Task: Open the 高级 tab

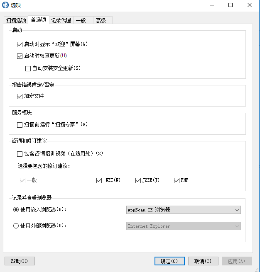Action: 103,20
